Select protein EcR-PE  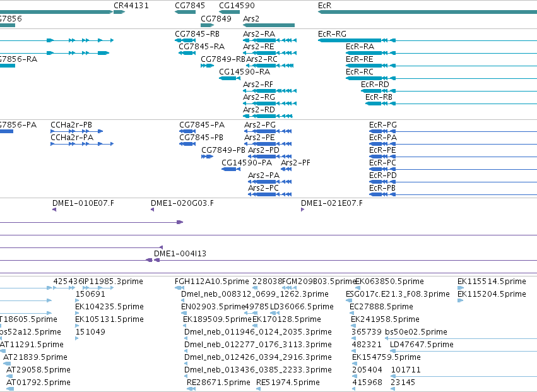[382, 150]
